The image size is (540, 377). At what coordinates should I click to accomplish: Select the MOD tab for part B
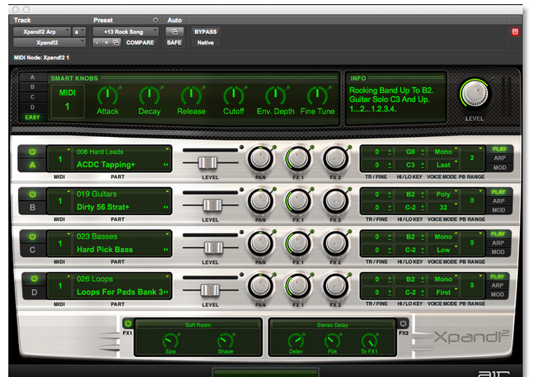point(499,210)
